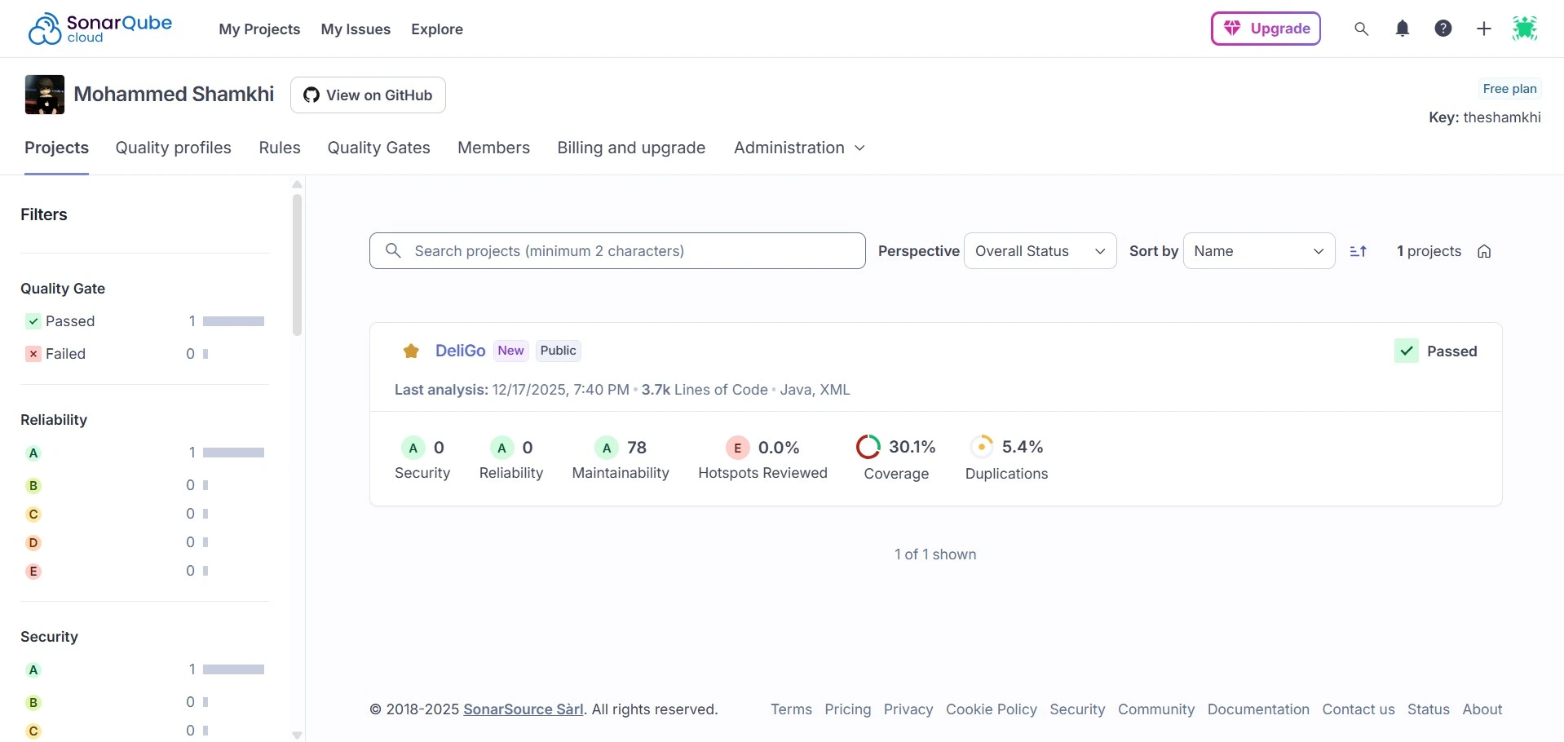Open the Perspective Overall Status dropdown
Screen dimensions: 1564x742
(x=1040, y=251)
